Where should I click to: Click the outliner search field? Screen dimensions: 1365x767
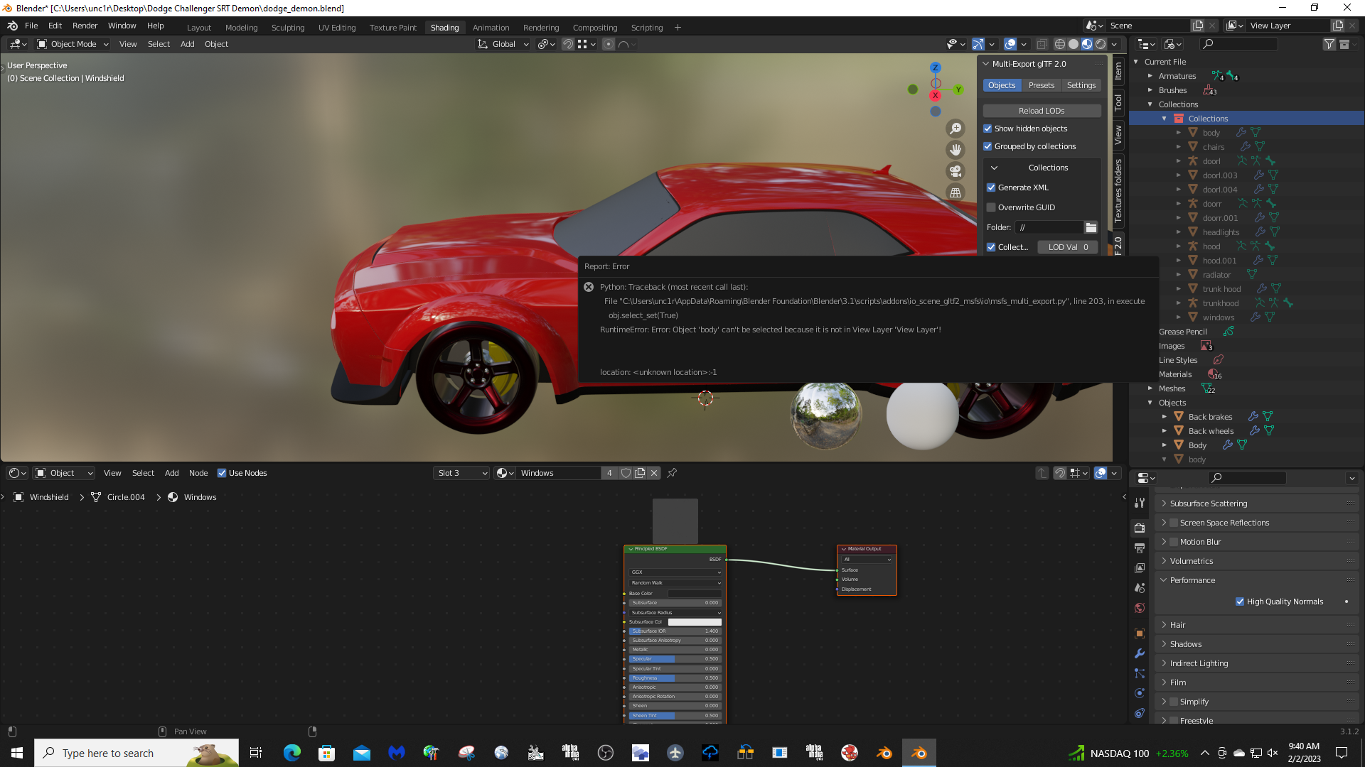coord(1238,44)
